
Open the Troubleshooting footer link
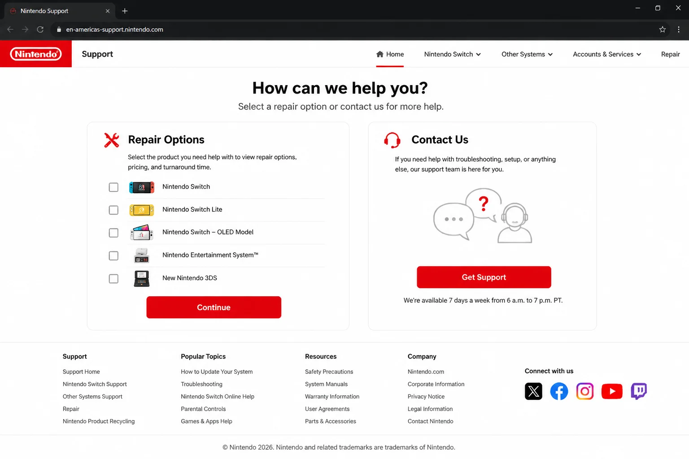tap(201, 385)
